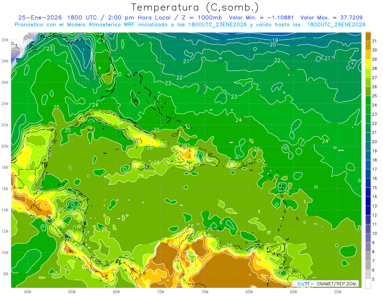Screen dimensions: 383x296
Task: Click the 28N latitude label
Action: click(5, 61)
